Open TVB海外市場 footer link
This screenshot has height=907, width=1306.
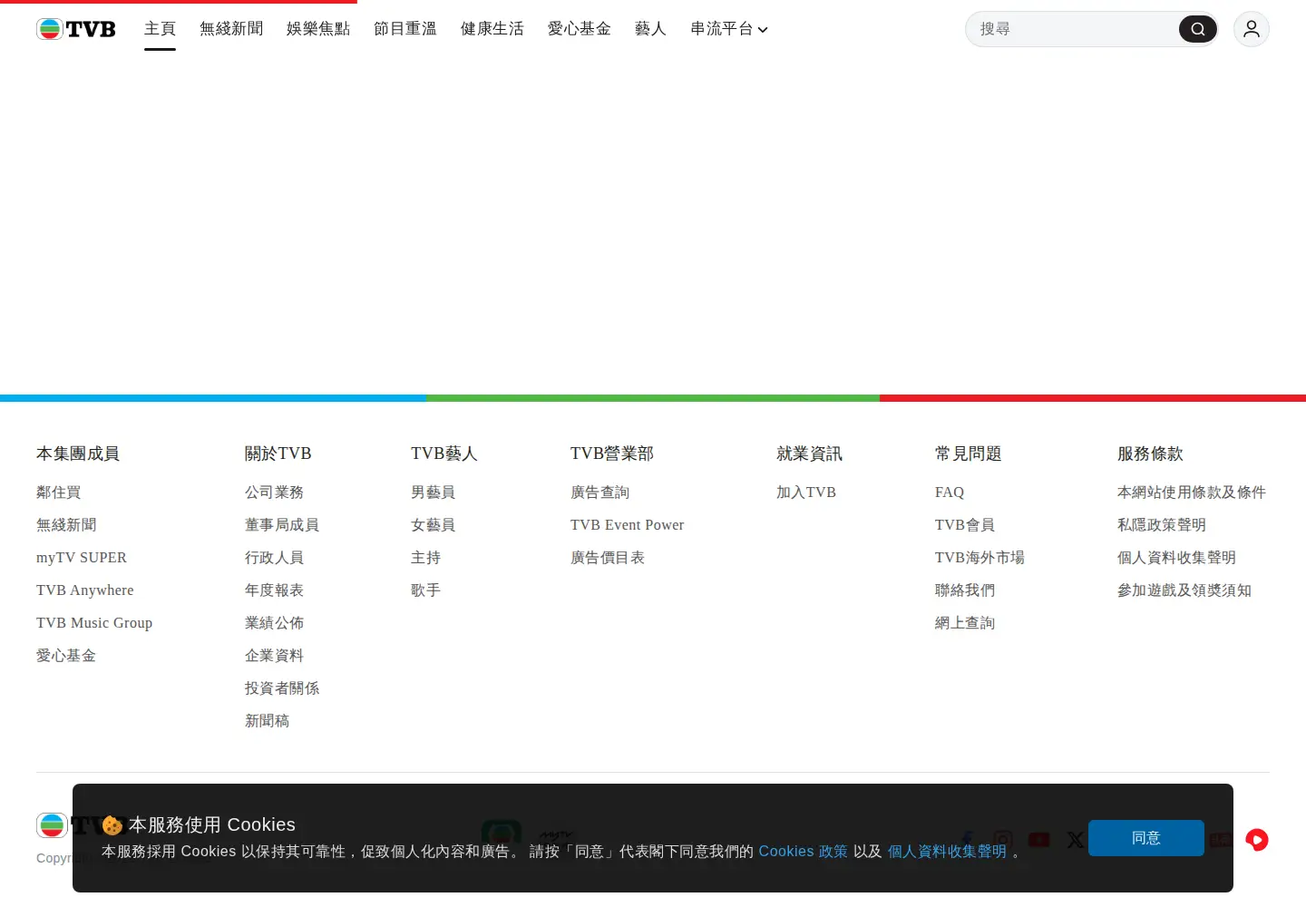pyautogui.click(x=979, y=558)
